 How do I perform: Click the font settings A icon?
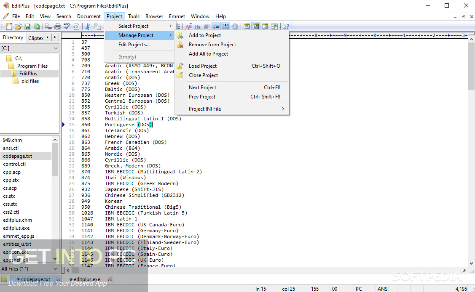188,27
